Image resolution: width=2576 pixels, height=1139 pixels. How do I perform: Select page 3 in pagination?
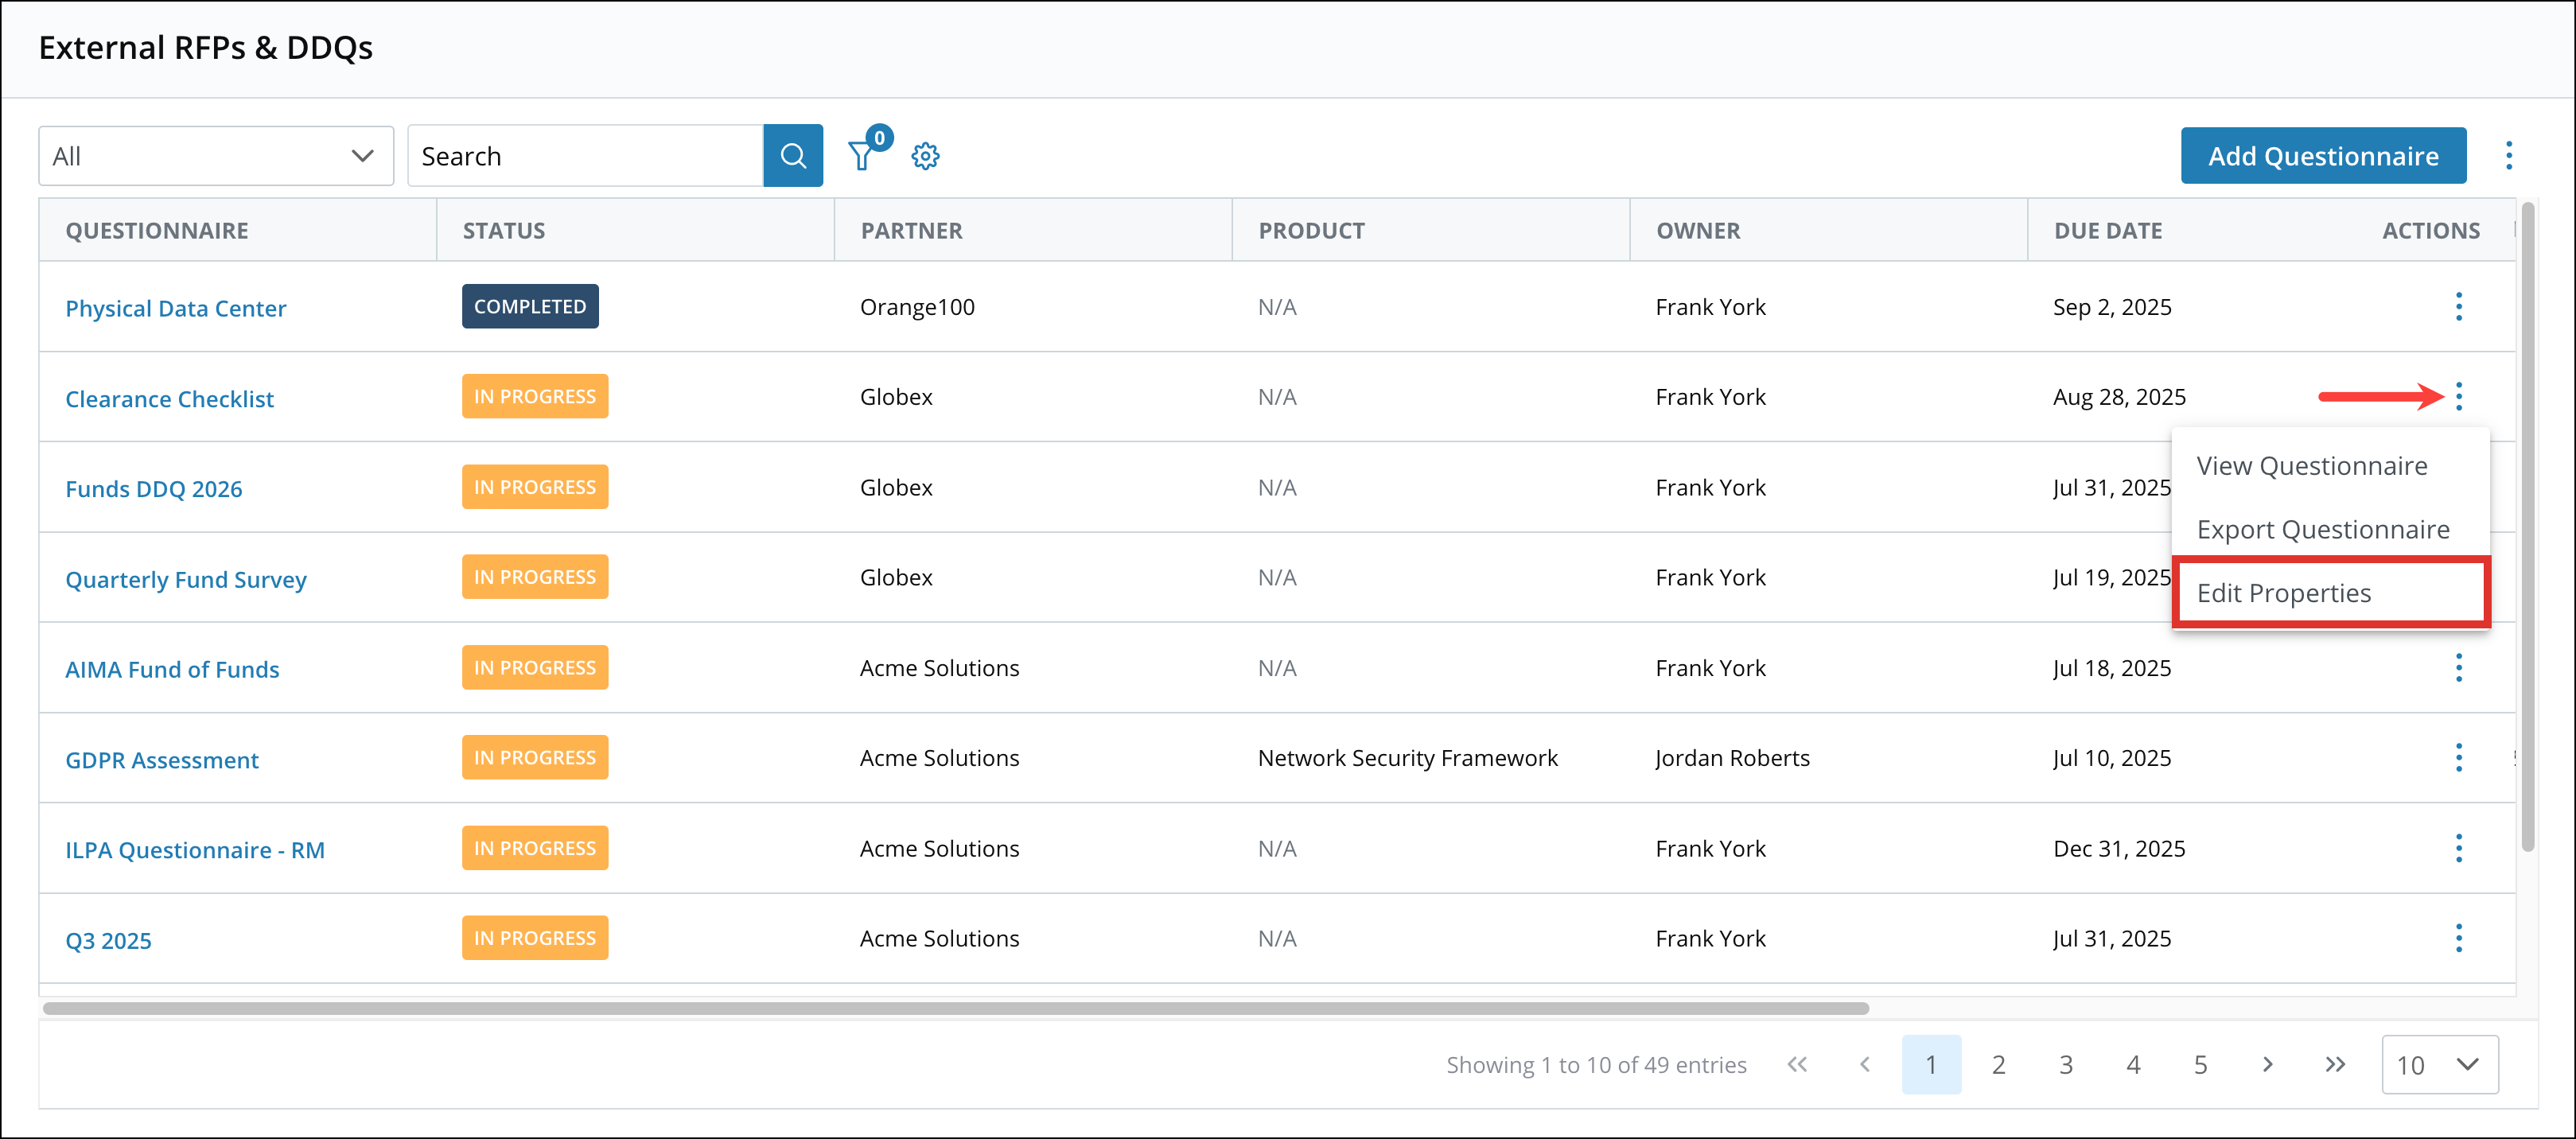point(2066,1064)
